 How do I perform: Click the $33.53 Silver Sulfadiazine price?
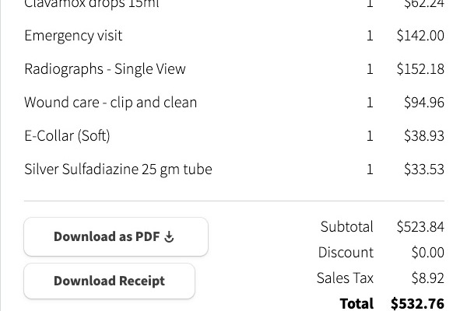[x=424, y=169]
